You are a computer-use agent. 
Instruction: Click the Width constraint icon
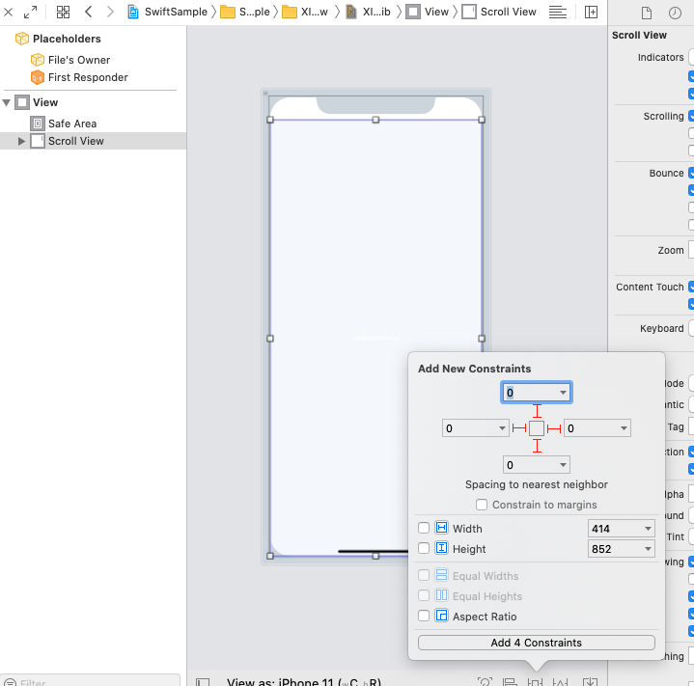tap(441, 528)
